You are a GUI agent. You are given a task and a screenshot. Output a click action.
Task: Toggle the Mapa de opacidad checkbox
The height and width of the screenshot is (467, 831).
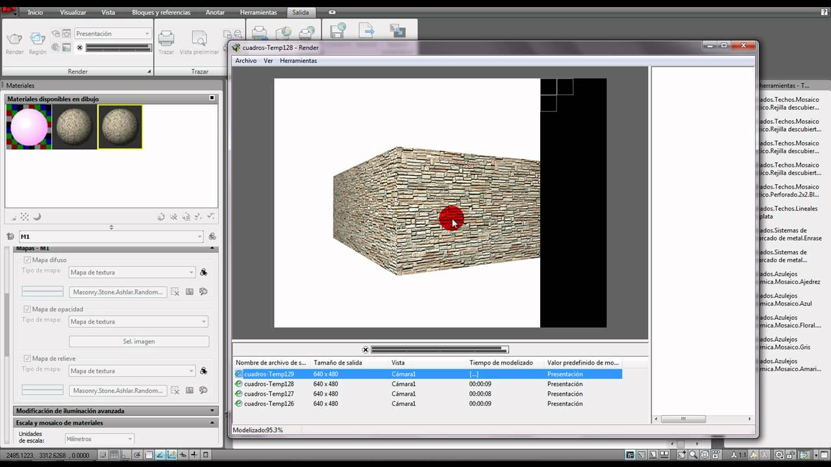(x=27, y=309)
